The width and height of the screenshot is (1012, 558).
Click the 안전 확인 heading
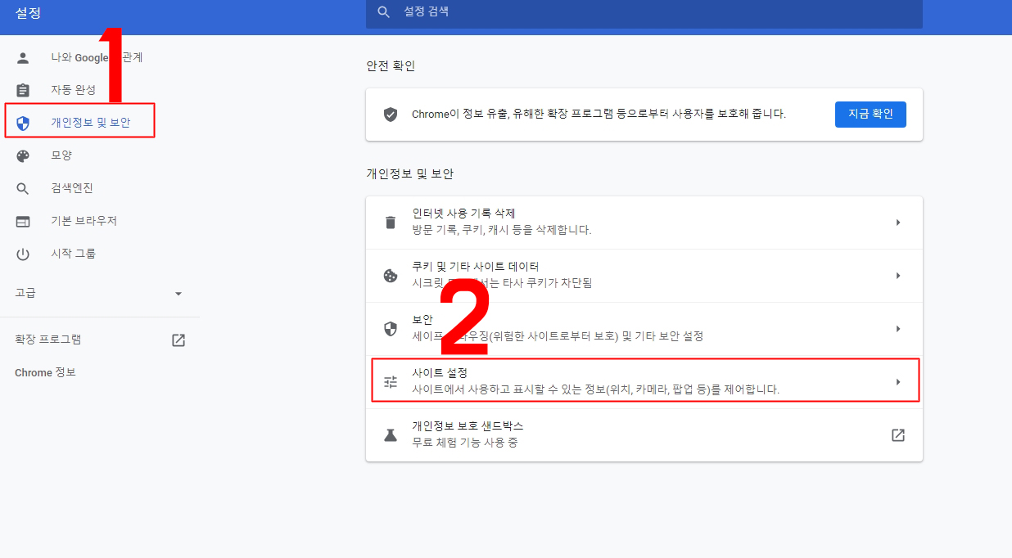[x=391, y=66]
